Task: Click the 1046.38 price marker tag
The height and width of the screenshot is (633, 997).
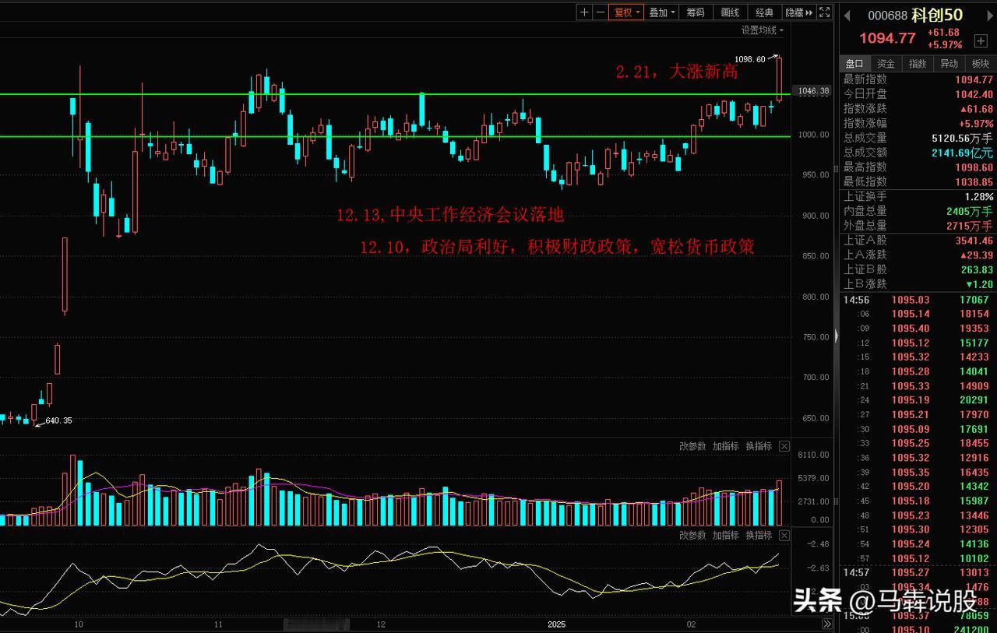Action: (x=812, y=91)
